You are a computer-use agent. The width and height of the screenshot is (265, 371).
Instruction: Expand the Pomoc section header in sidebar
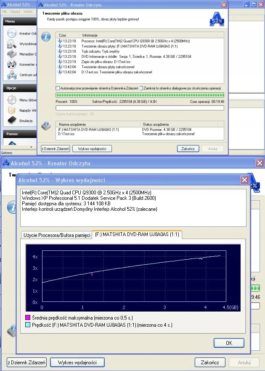coord(20,134)
